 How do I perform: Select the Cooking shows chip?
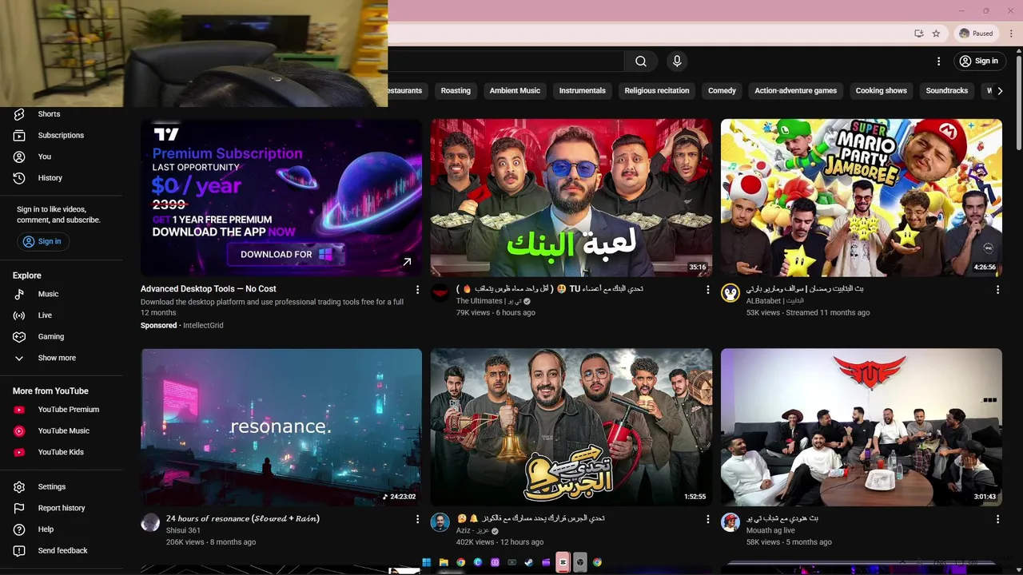[881, 91]
